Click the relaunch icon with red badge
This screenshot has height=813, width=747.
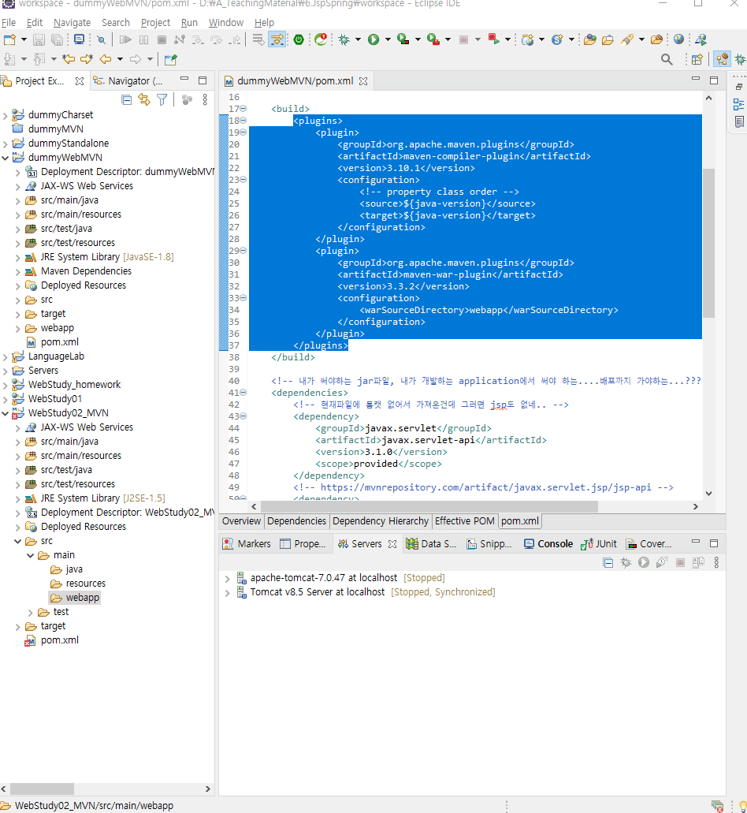[321, 39]
